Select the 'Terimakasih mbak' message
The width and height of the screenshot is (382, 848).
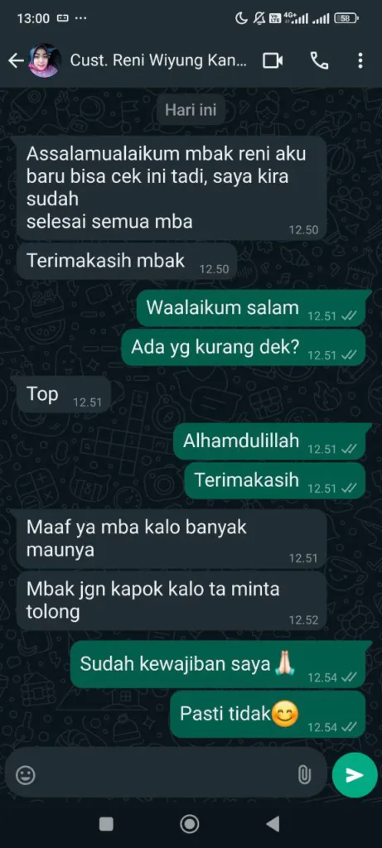click(x=127, y=261)
